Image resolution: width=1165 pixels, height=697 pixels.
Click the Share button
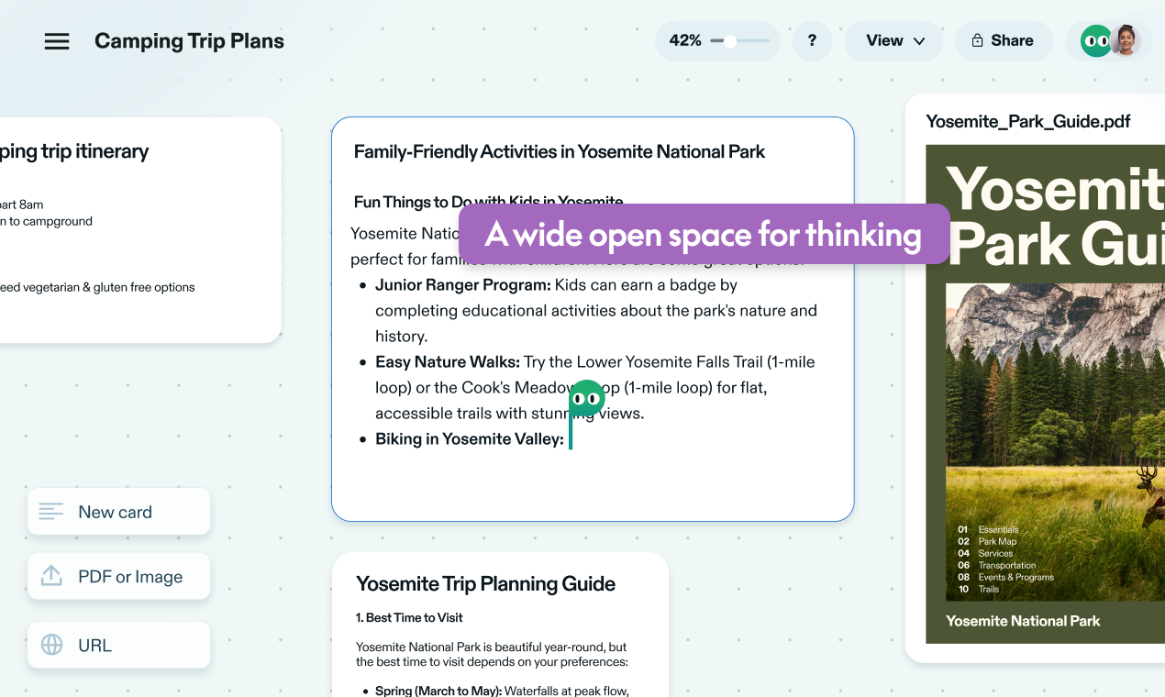(1004, 41)
